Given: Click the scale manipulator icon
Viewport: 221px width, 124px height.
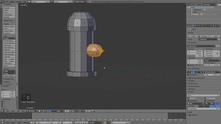Looking at the screenshot, I should tap(55, 111).
